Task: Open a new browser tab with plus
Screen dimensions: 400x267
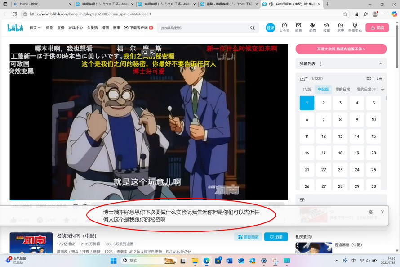Action: point(328,4)
